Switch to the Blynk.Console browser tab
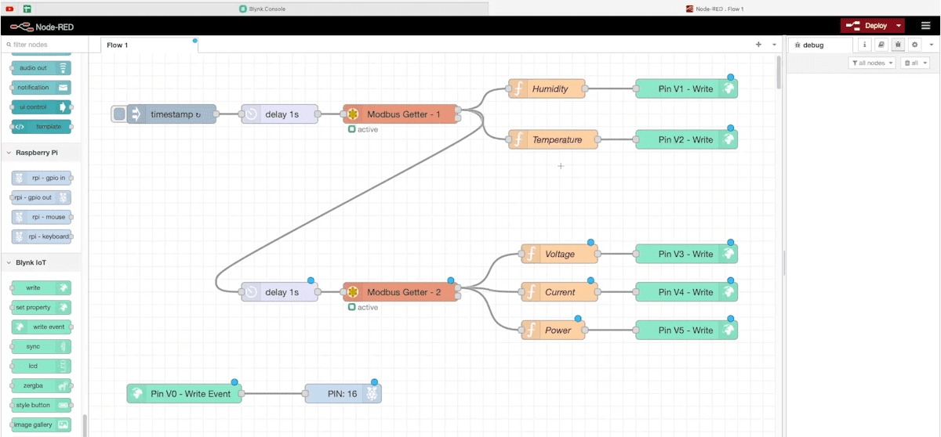 click(263, 9)
